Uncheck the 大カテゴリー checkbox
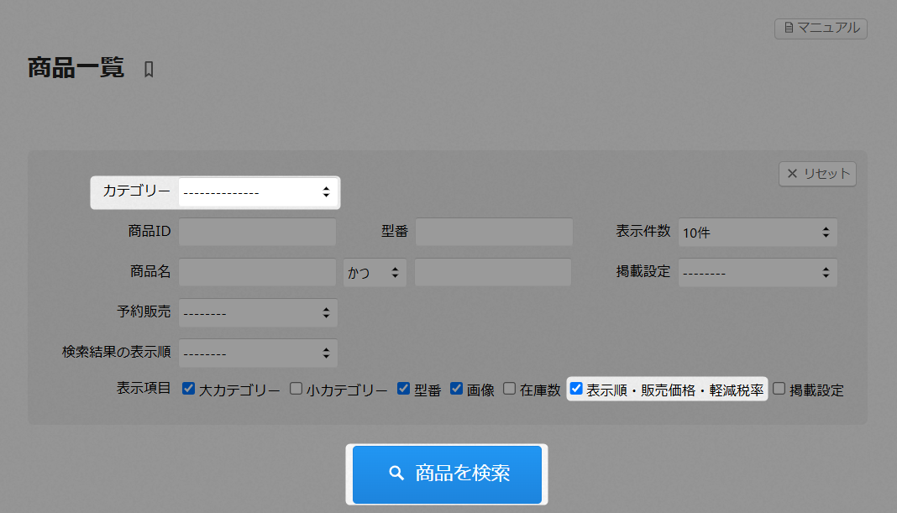Screen dimensions: 897x513 click(189, 389)
